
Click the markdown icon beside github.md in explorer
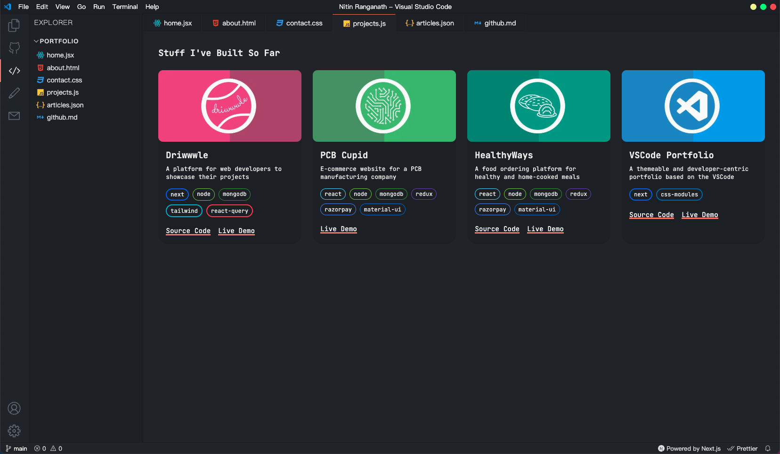click(41, 117)
